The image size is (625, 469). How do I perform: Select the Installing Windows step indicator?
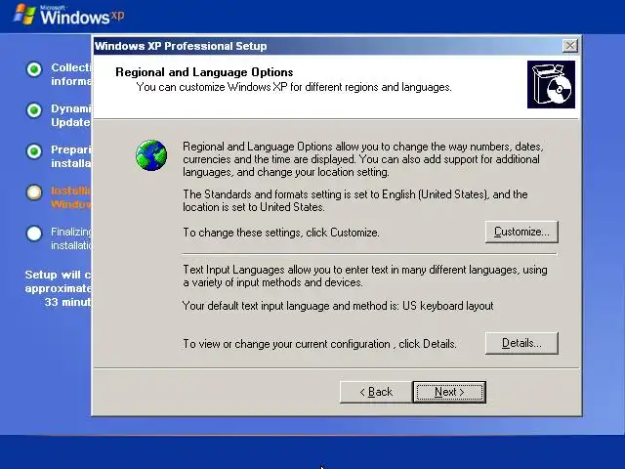click(x=34, y=192)
